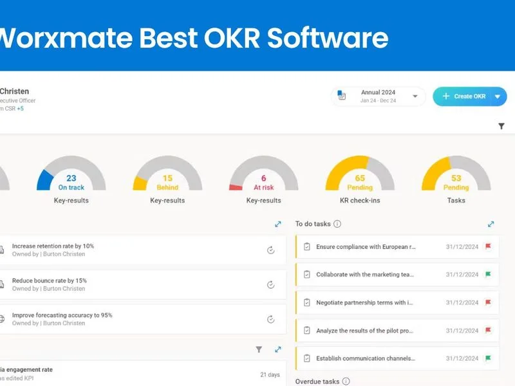515x386 pixels.
Task: Check in Increase retention rate by 10%
Action: (270, 250)
